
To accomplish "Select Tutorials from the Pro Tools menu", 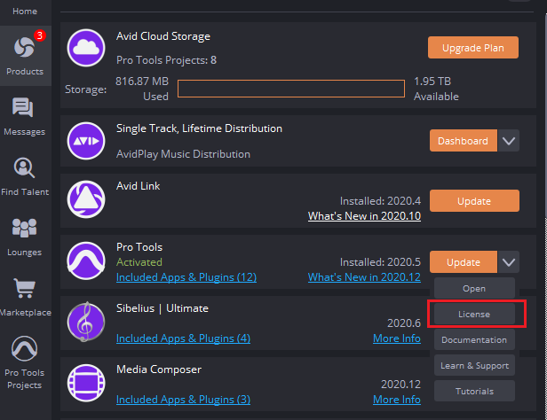I will pyautogui.click(x=474, y=391).
